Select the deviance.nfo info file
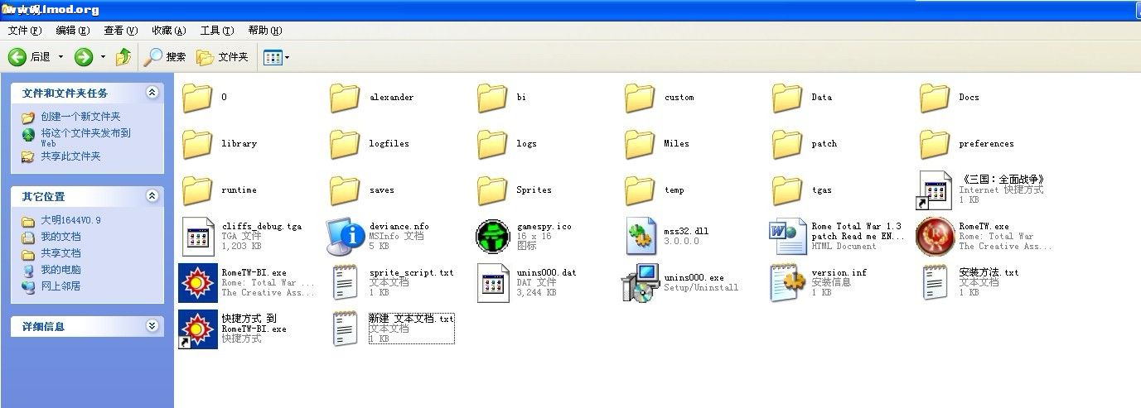The image size is (1141, 408). click(346, 237)
